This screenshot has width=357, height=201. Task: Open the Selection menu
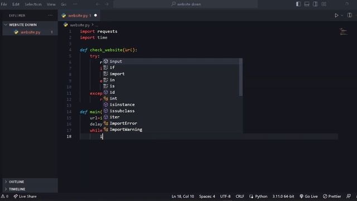(33, 4)
